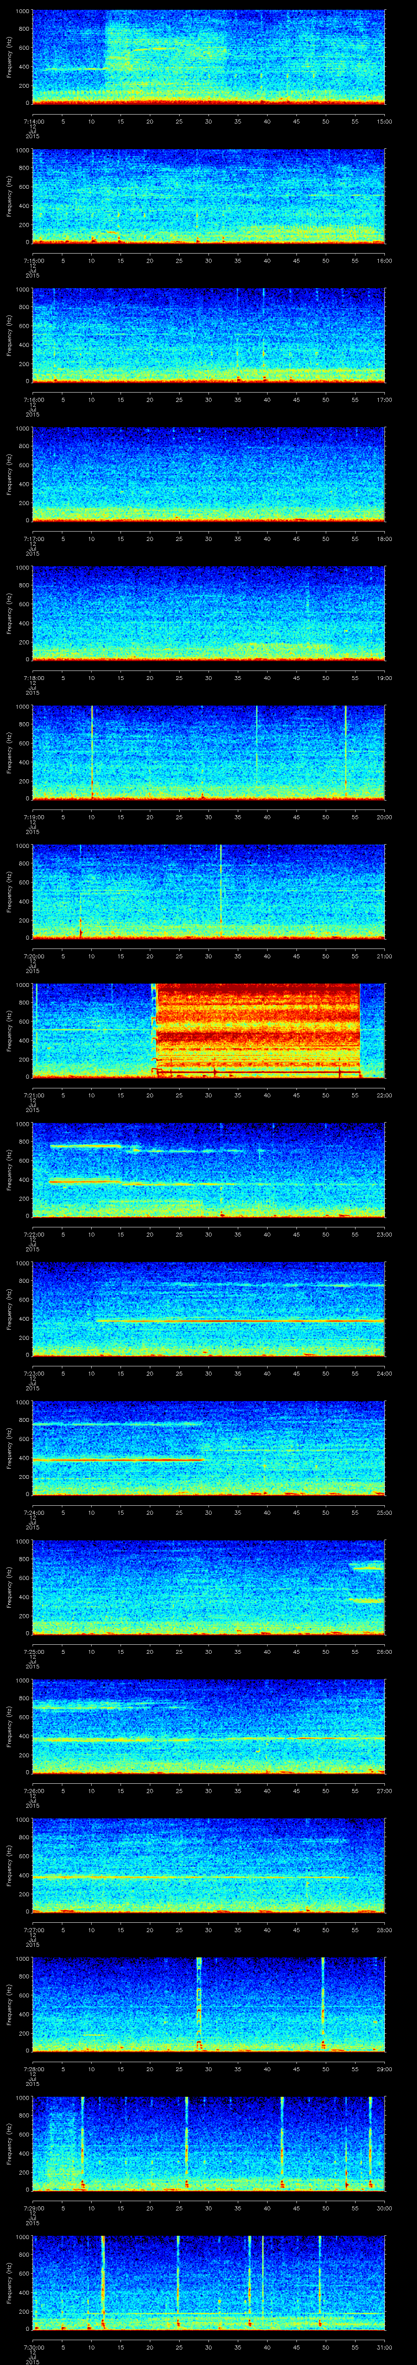Image resolution: width=417 pixels, height=2365 pixels.
Task: Click the 400 Hz tonal line in 7:23:00 spectrogram
Action: [240, 1319]
